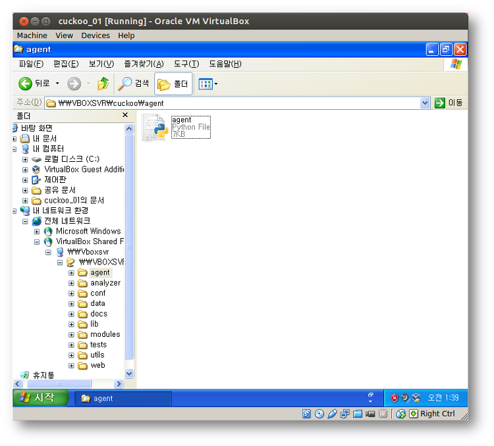Open the 파일(F) menu

click(x=31, y=64)
